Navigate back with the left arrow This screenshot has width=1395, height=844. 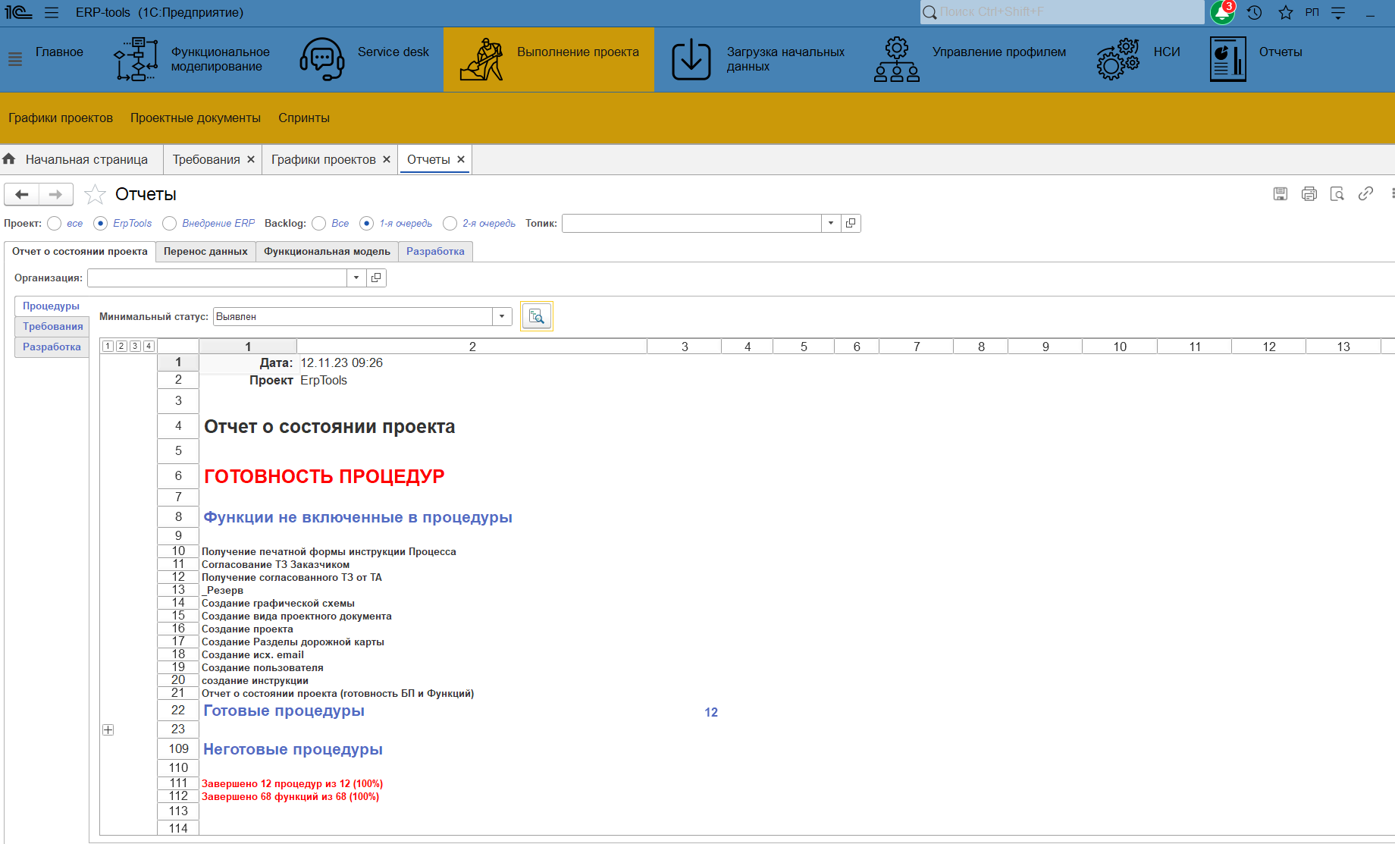pyautogui.click(x=21, y=194)
